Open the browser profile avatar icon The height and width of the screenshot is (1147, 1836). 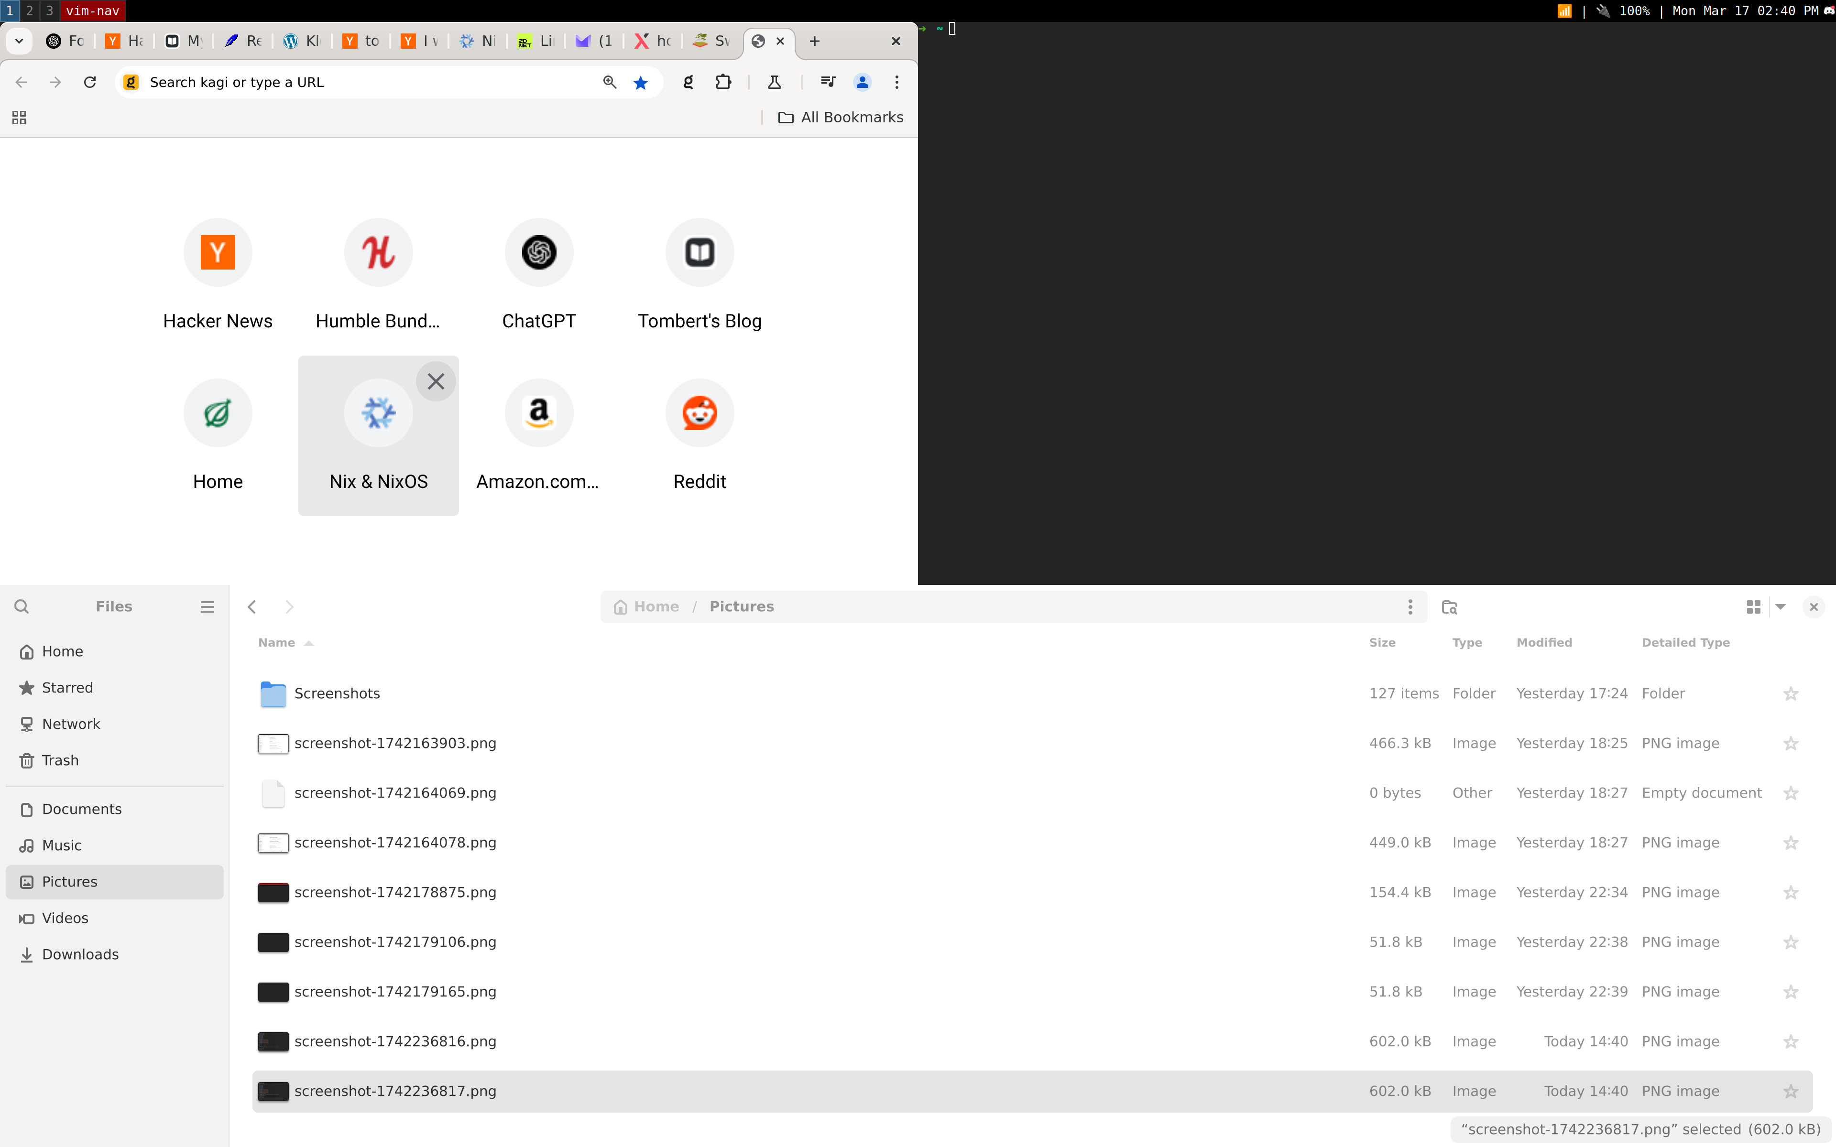[862, 82]
